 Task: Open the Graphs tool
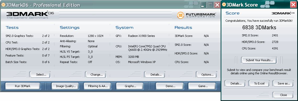click(130, 86)
